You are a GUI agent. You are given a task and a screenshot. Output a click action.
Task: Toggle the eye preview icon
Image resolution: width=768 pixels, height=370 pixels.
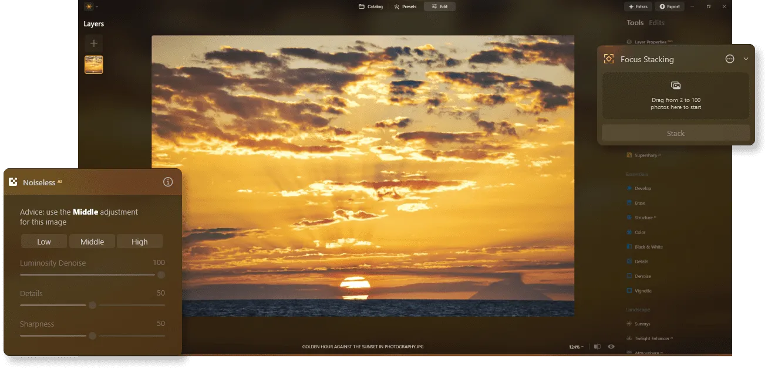pos(611,347)
